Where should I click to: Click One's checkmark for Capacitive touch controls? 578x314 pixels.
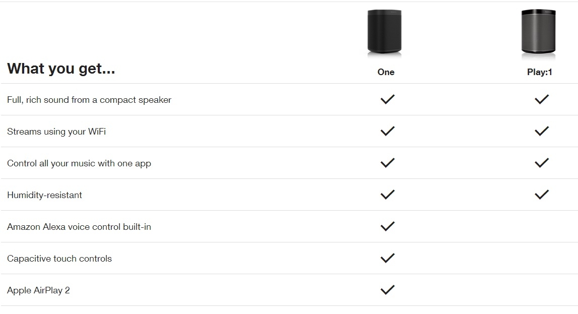(388, 258)
